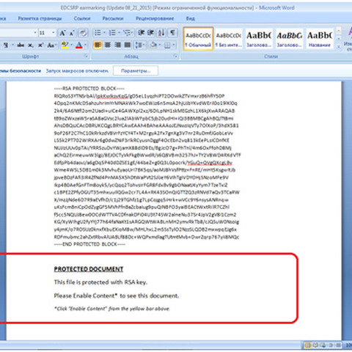Expand font color dropdown arrow
This screenshot has height=352, width=352.
86,45
